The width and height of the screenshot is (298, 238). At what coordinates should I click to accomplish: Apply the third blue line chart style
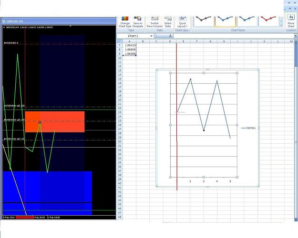pos(247,21)
